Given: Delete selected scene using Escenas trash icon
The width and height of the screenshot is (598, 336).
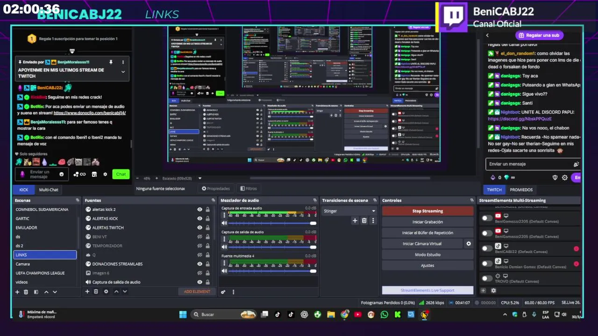Looking at the screenshot, I should pyautogui.click(x=26, y=292).
